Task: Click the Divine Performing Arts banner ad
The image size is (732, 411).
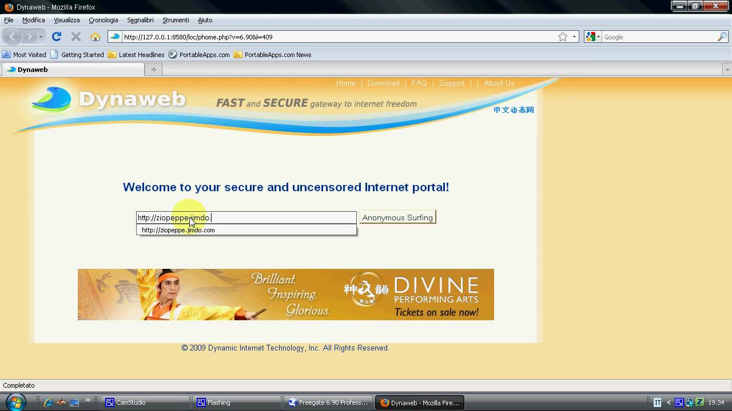Action: click(286, 295)
